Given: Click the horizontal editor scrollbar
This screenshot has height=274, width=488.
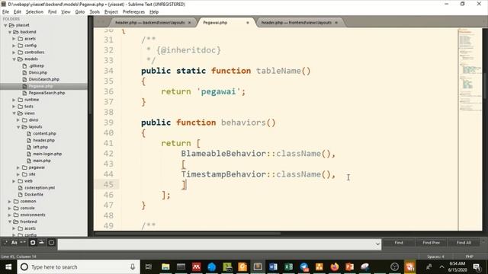Looking at the screenshot, I should pos(187,234).
